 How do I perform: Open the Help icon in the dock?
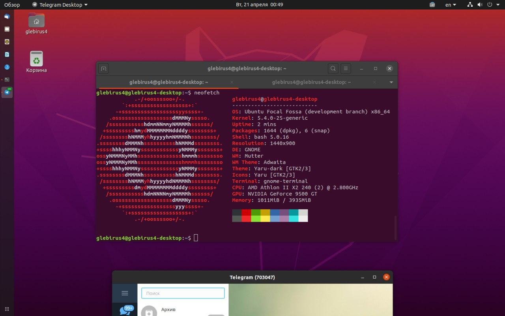click(7, 67)
